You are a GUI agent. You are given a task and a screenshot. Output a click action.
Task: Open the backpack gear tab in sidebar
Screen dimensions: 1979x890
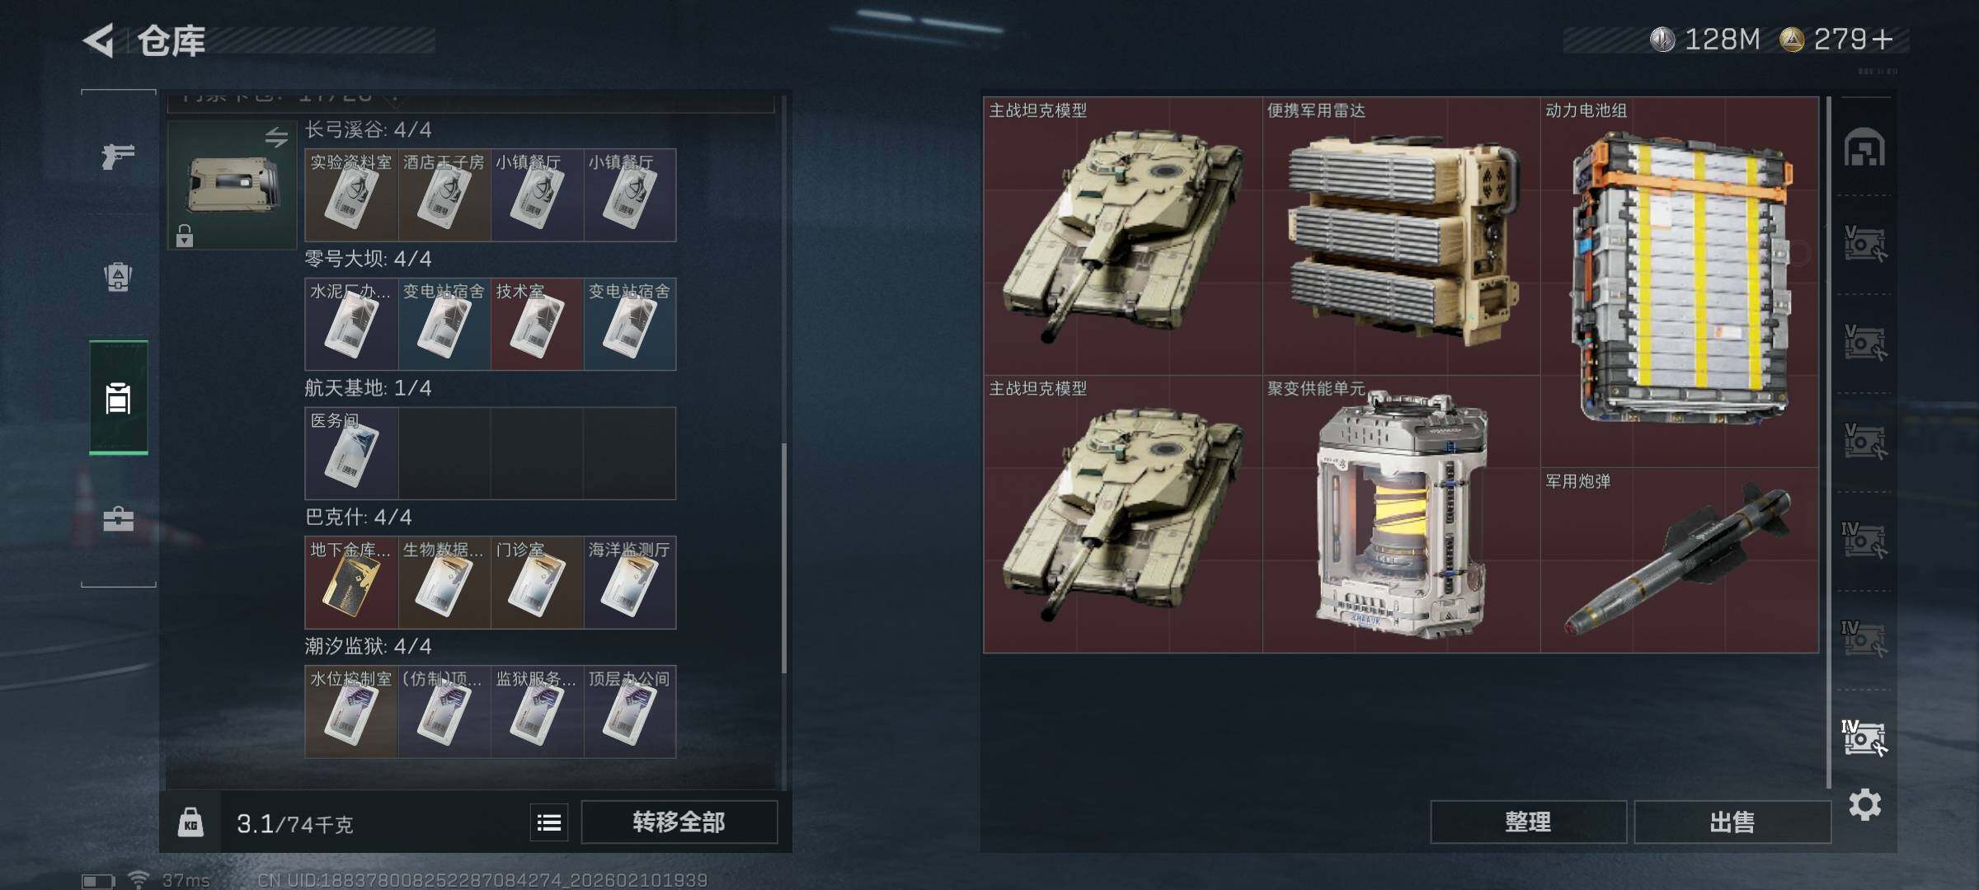click(118, 277)
